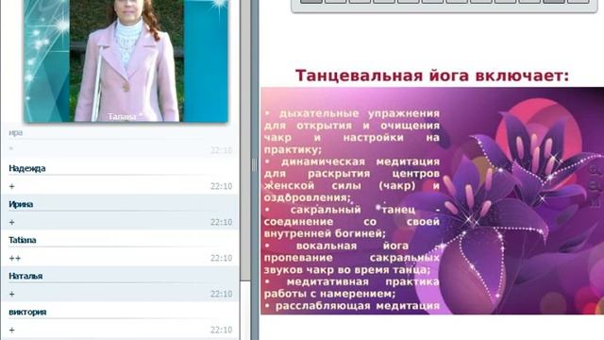Click the bullet 'сакральный танец' on the slide
Screen dimensions: 604x340
352,222
